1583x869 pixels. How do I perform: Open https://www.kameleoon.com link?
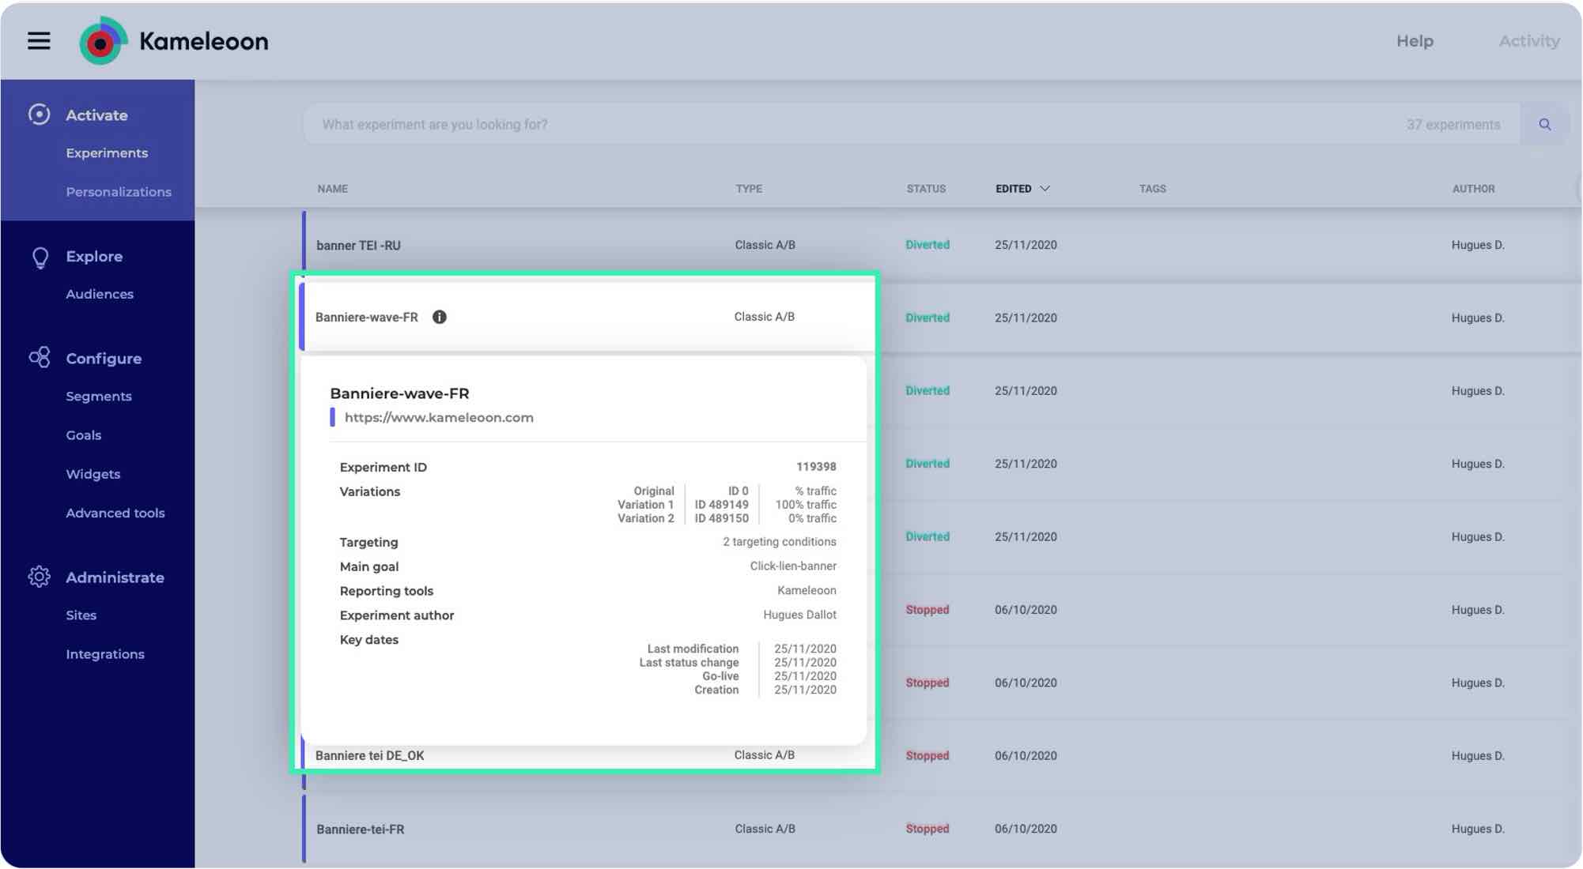click(438, 417)
